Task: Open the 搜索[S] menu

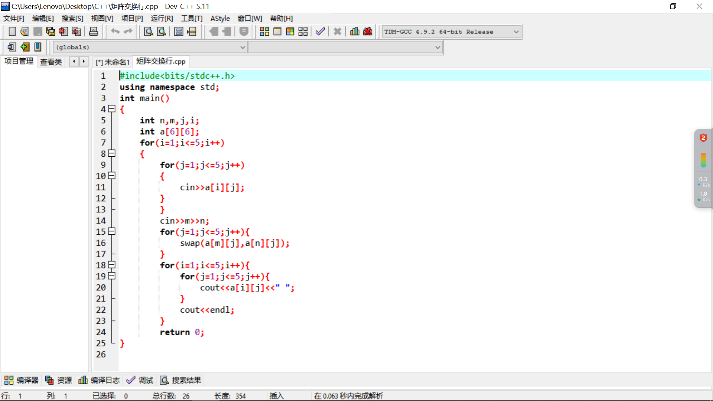Action: 72,19
